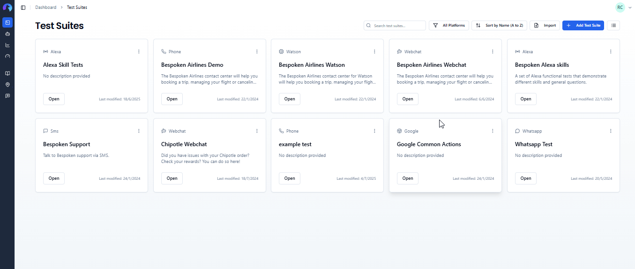Click the Test Suites breadcrumb item

coord(77,7)
